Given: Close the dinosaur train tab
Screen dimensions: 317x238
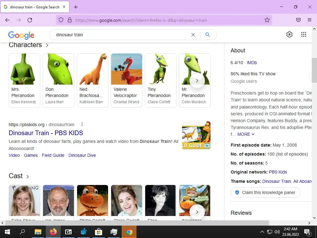Looking at the screenshot, I should (64, 7).
